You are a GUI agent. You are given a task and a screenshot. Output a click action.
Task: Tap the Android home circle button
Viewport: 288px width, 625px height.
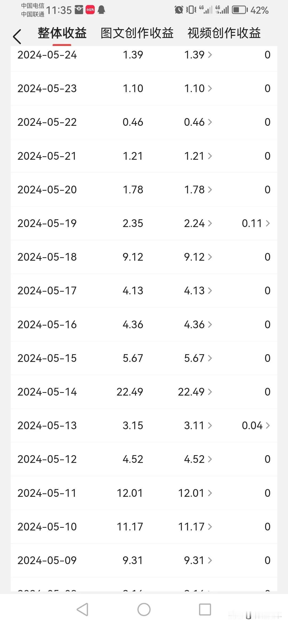point(144,609)
